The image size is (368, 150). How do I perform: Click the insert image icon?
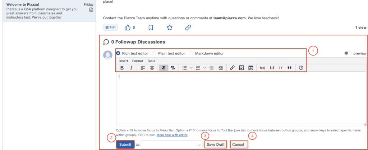[x=241, y=68]
